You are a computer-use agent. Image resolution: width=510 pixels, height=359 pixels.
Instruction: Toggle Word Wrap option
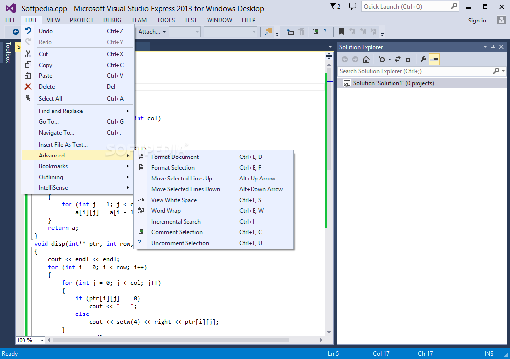coord(214,210)
